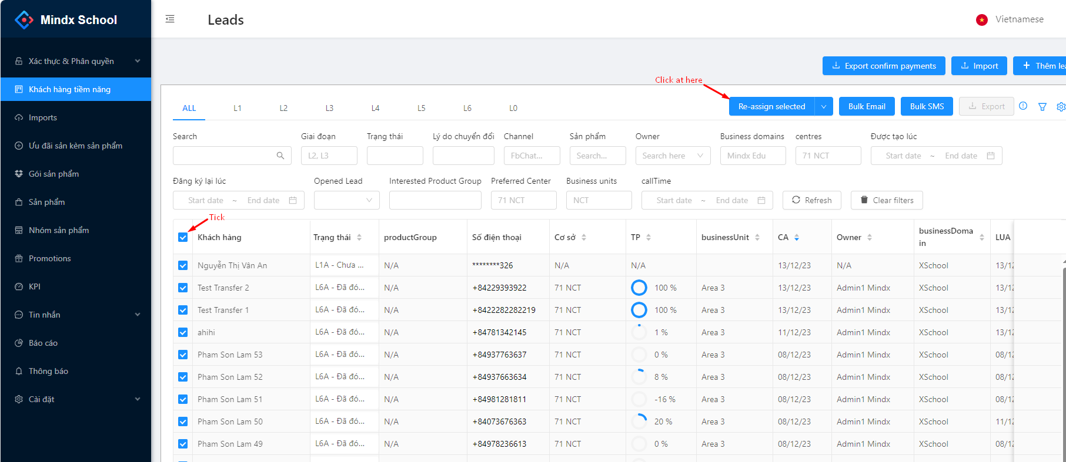Open KPI in sidebar

(x=76, y=286)
